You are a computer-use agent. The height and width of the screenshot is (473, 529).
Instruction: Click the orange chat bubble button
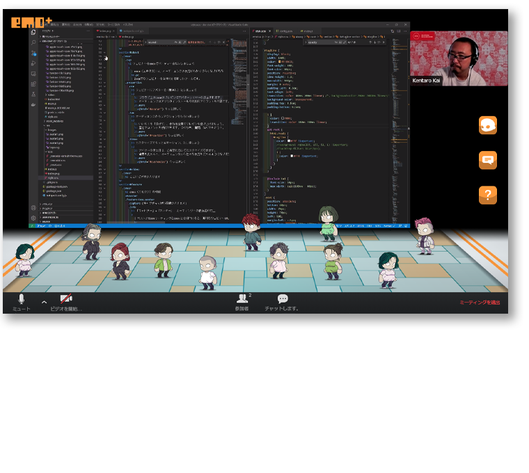pyautogui.click(x=487, y=160)
